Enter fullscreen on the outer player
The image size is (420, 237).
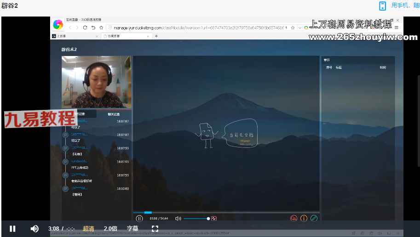coord(155,229)
